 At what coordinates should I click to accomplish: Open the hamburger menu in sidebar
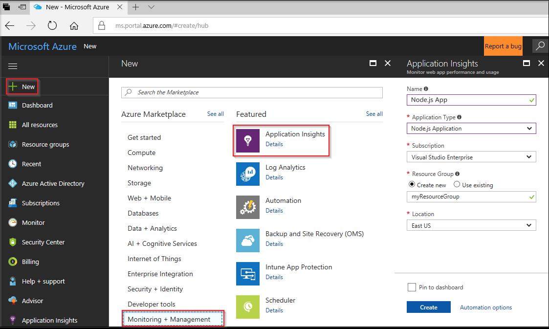point(13,66)
